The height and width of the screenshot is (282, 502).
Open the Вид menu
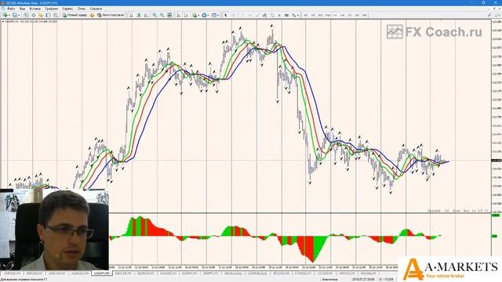coord(22,9)
